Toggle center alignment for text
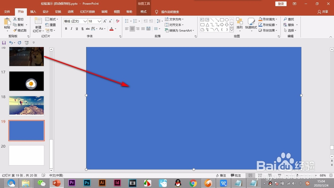Screen dimensions: 334x188 (132, 28)
